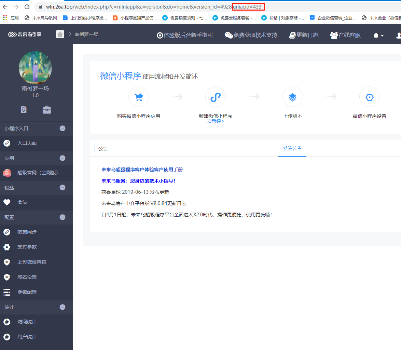
Task: Open 未来鸟房产中介平台版 V8.0.84 更新日志
Action: click(x=144, y=203)
